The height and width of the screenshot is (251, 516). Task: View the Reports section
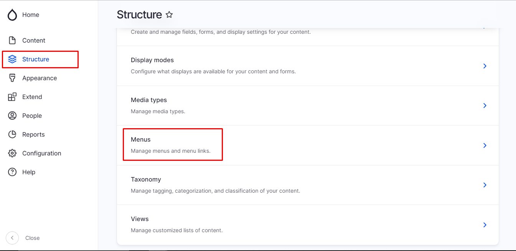click(34, 134)
